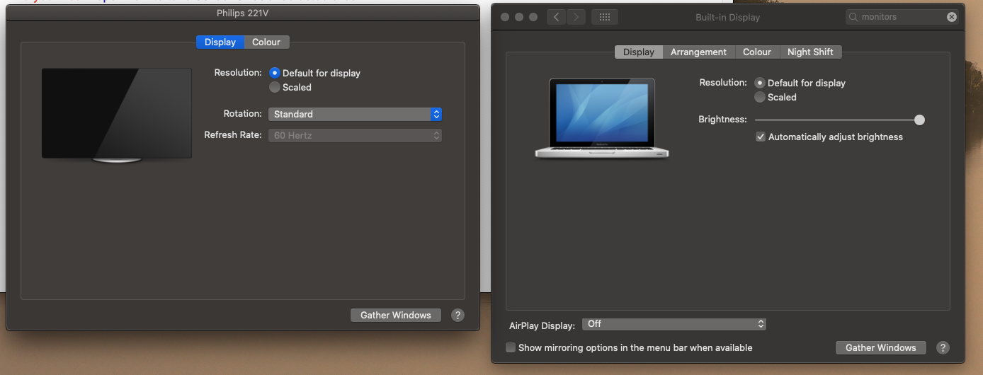Enable Show mirroring options in menu bar
The width and height of the screenshot is (983, 375).
(511, 347)
